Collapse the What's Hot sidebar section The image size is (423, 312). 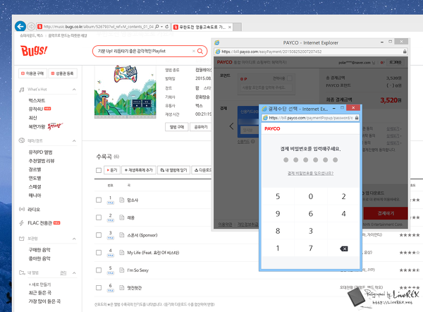(74, 90)
